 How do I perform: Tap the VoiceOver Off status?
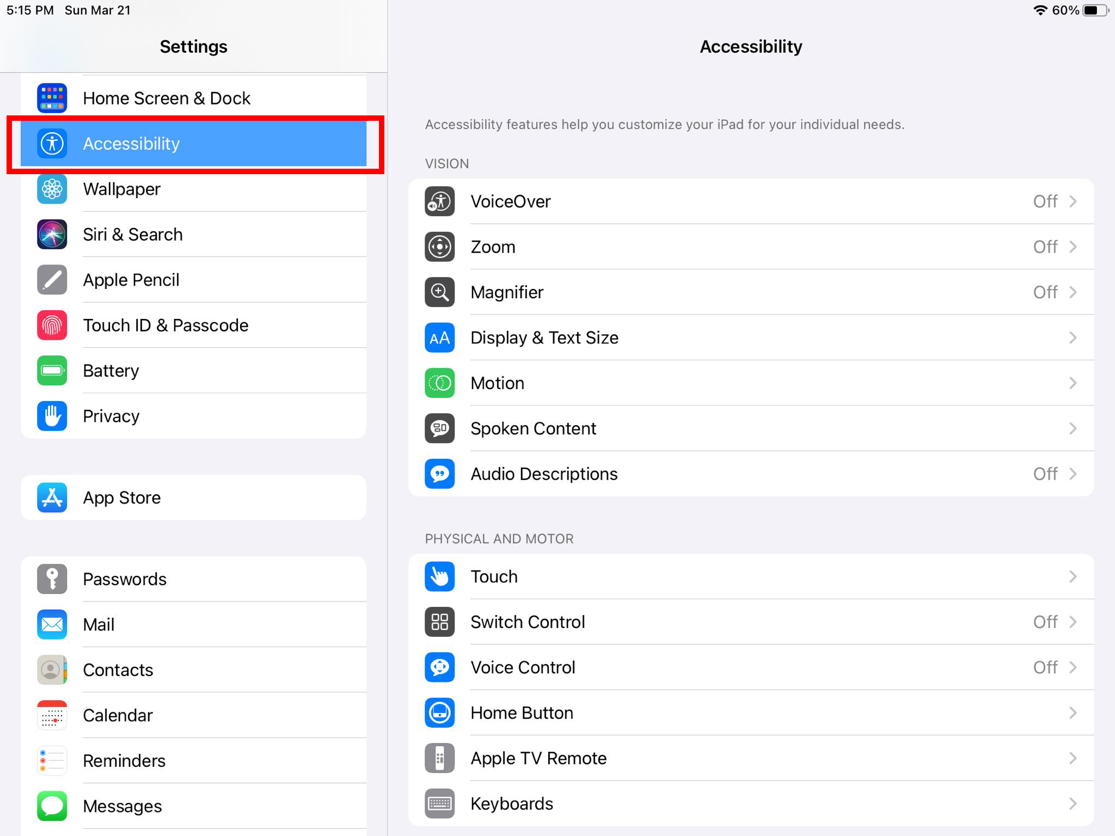[x=1045, y=201]
